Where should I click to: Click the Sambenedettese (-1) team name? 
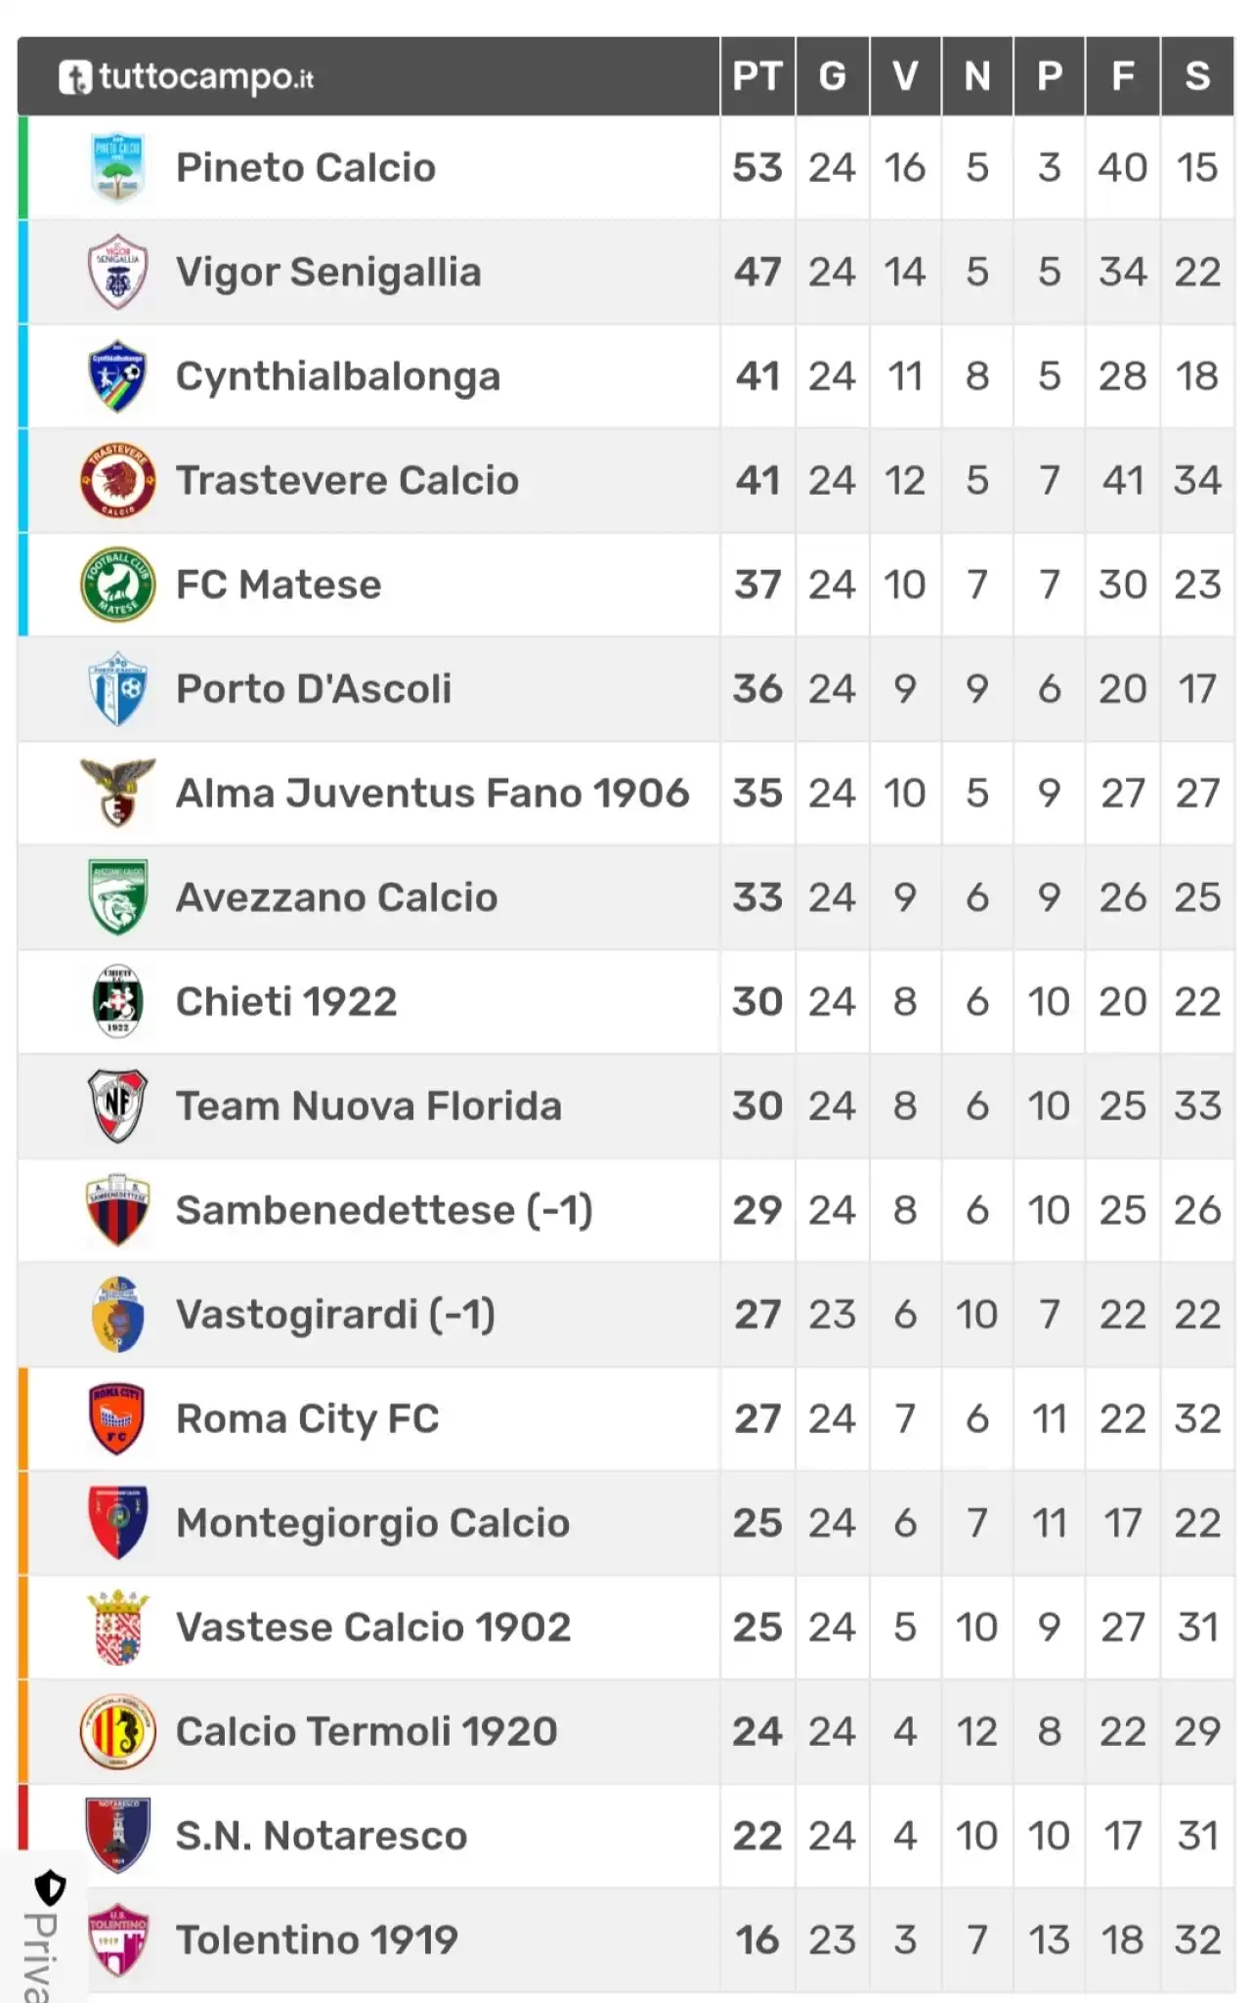coord(384,1210)
